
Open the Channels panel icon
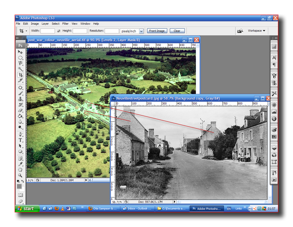[x=274, y=155]
